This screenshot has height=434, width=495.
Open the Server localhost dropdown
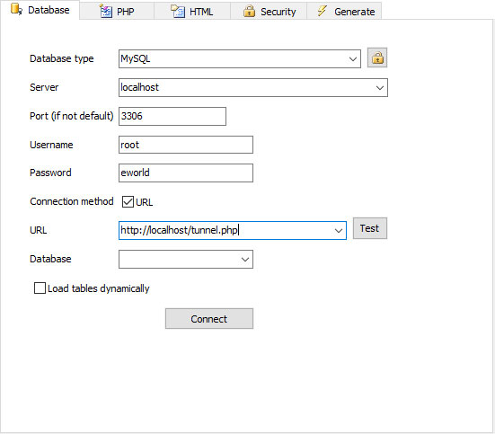[x=380, y=87]
